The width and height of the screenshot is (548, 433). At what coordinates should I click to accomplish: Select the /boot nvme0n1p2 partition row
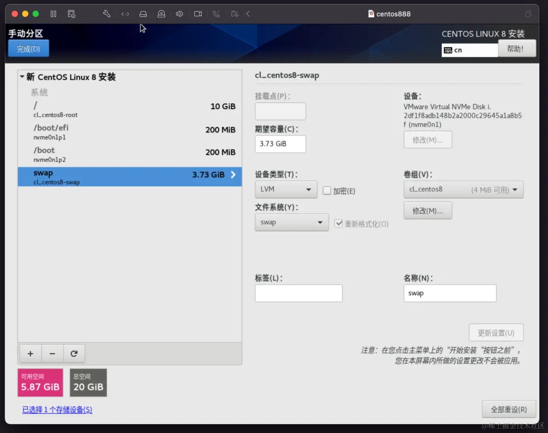click(130, 154)
